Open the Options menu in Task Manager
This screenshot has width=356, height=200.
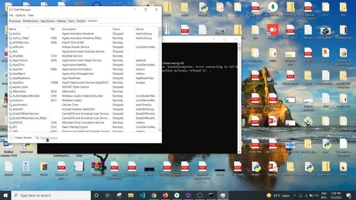21,15
